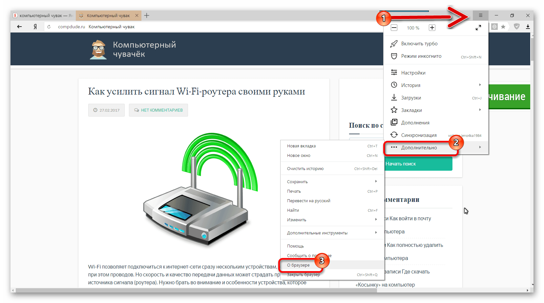Expand the История submenu arrow
Screen dimensions: 544x303
click(x=480, y=85)
